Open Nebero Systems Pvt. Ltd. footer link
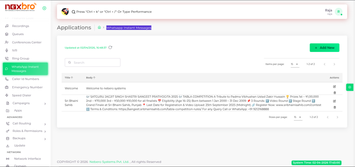Screen dimensions: 355x167 point(109,162)
